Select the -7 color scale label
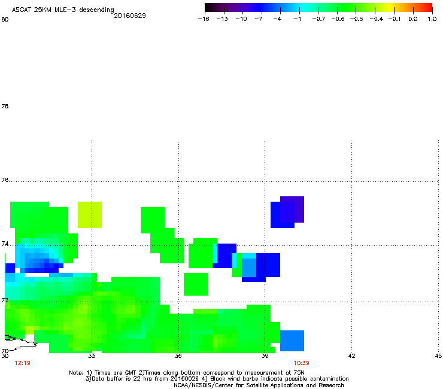Screen dimensions: 443x389 (x=259, y=19)
